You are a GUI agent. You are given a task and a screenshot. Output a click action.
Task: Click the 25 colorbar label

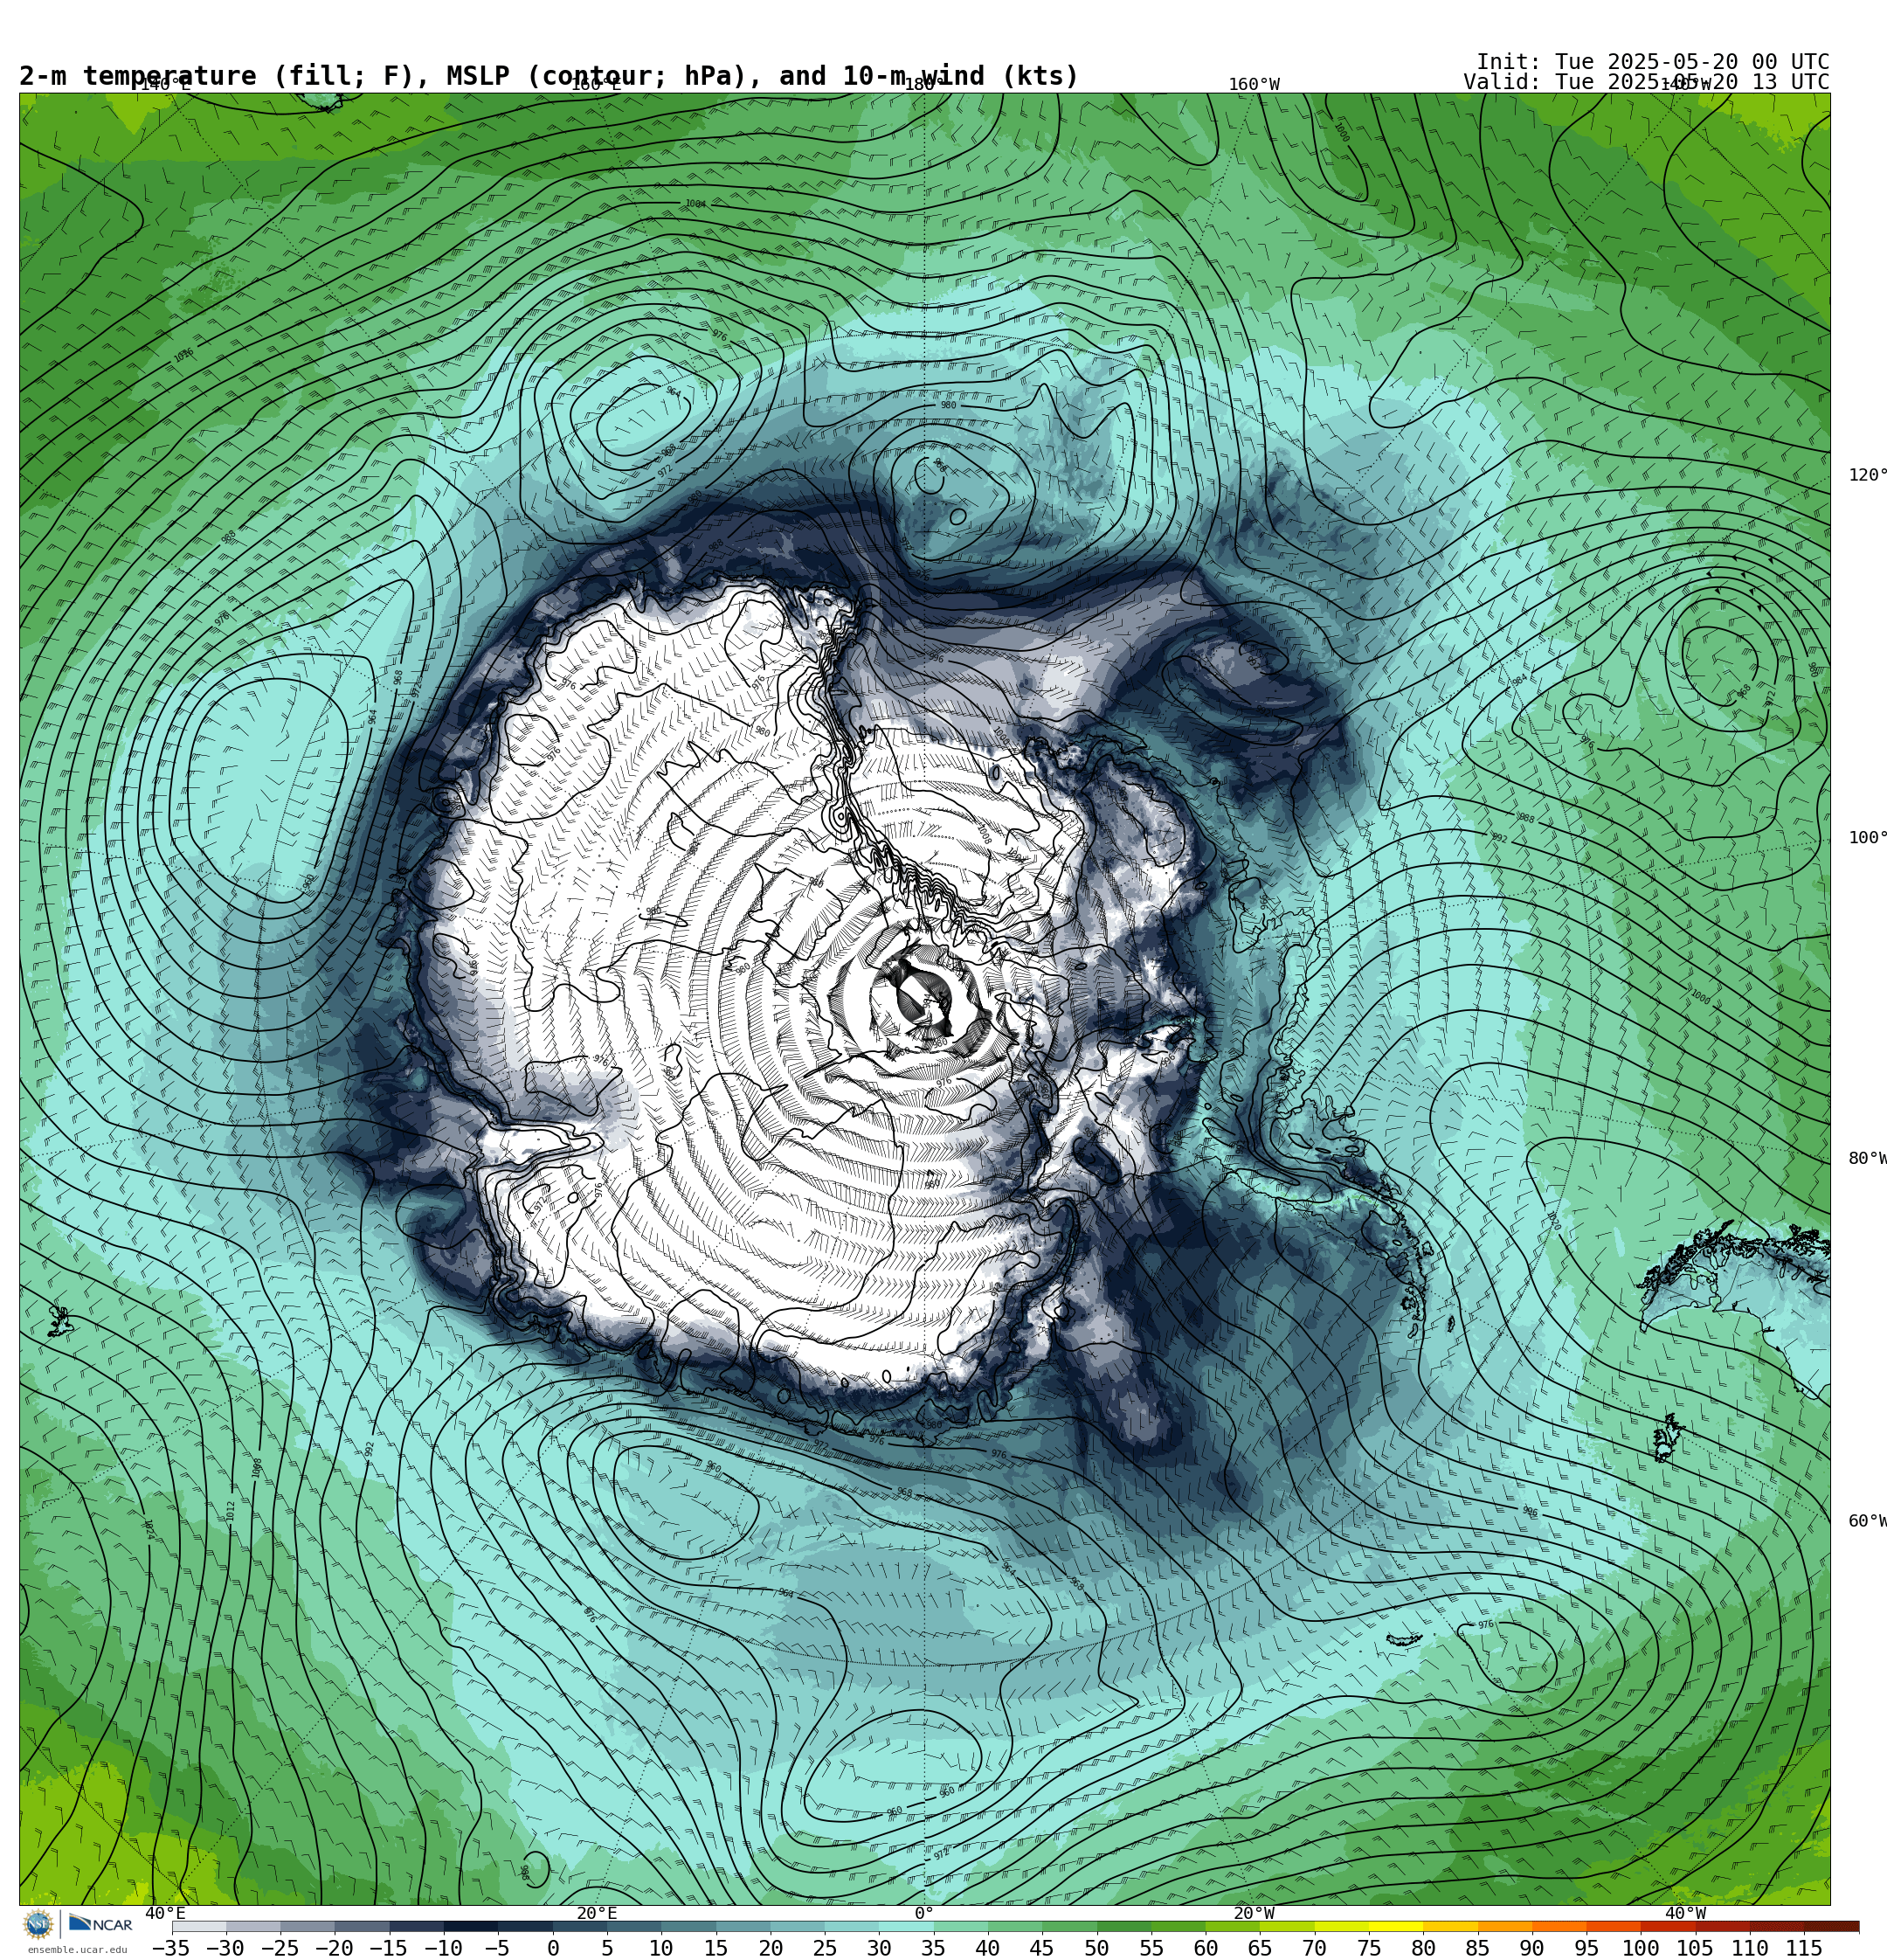(x=825, y=1948)
